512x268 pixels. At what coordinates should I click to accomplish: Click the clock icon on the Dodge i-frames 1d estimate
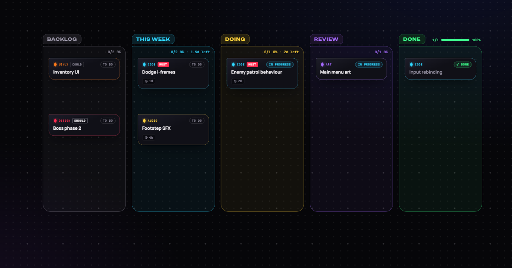pyautogui.click(x=146, y=81)
